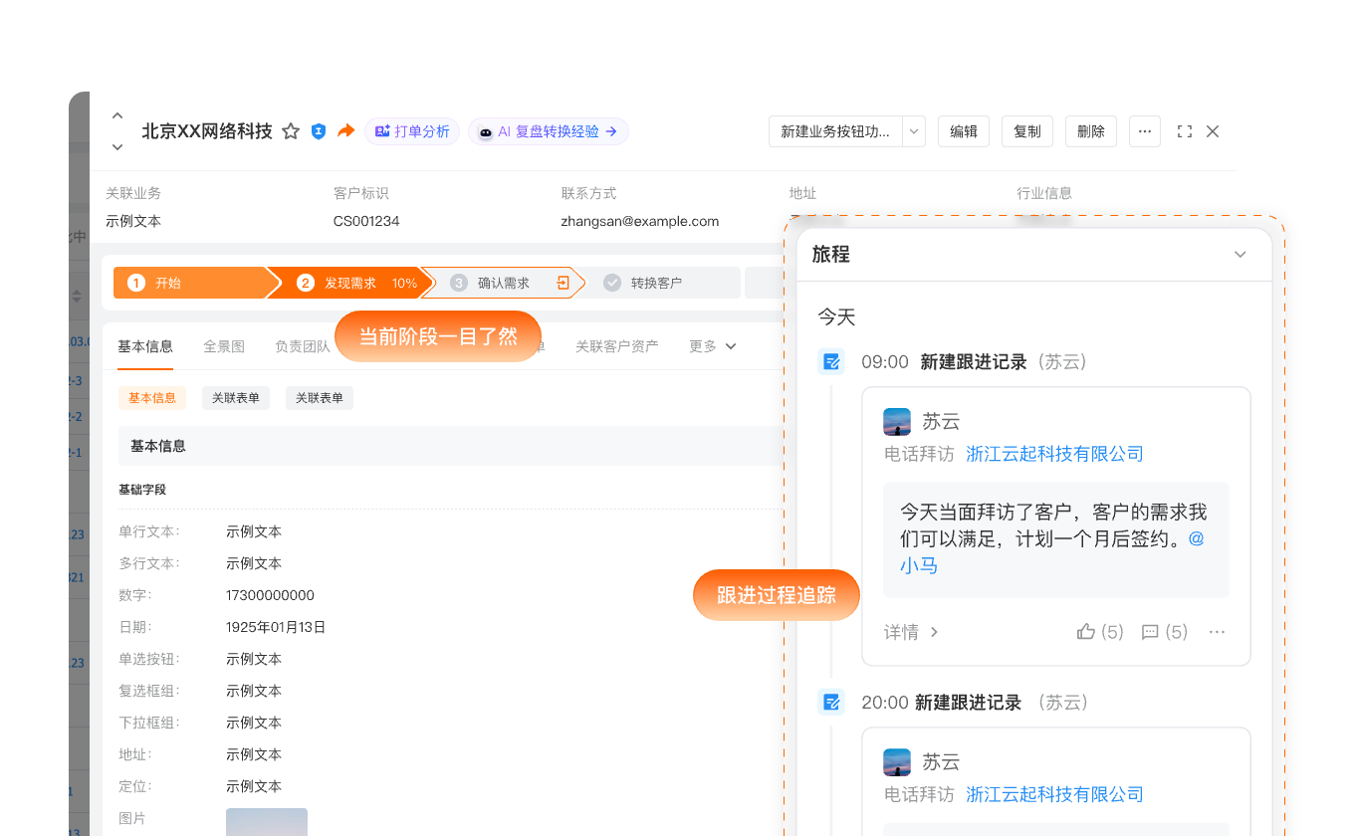Open 打单分析 analysis
The height and width of the screenshot is (836, 1354).
[x=411, y=131]
